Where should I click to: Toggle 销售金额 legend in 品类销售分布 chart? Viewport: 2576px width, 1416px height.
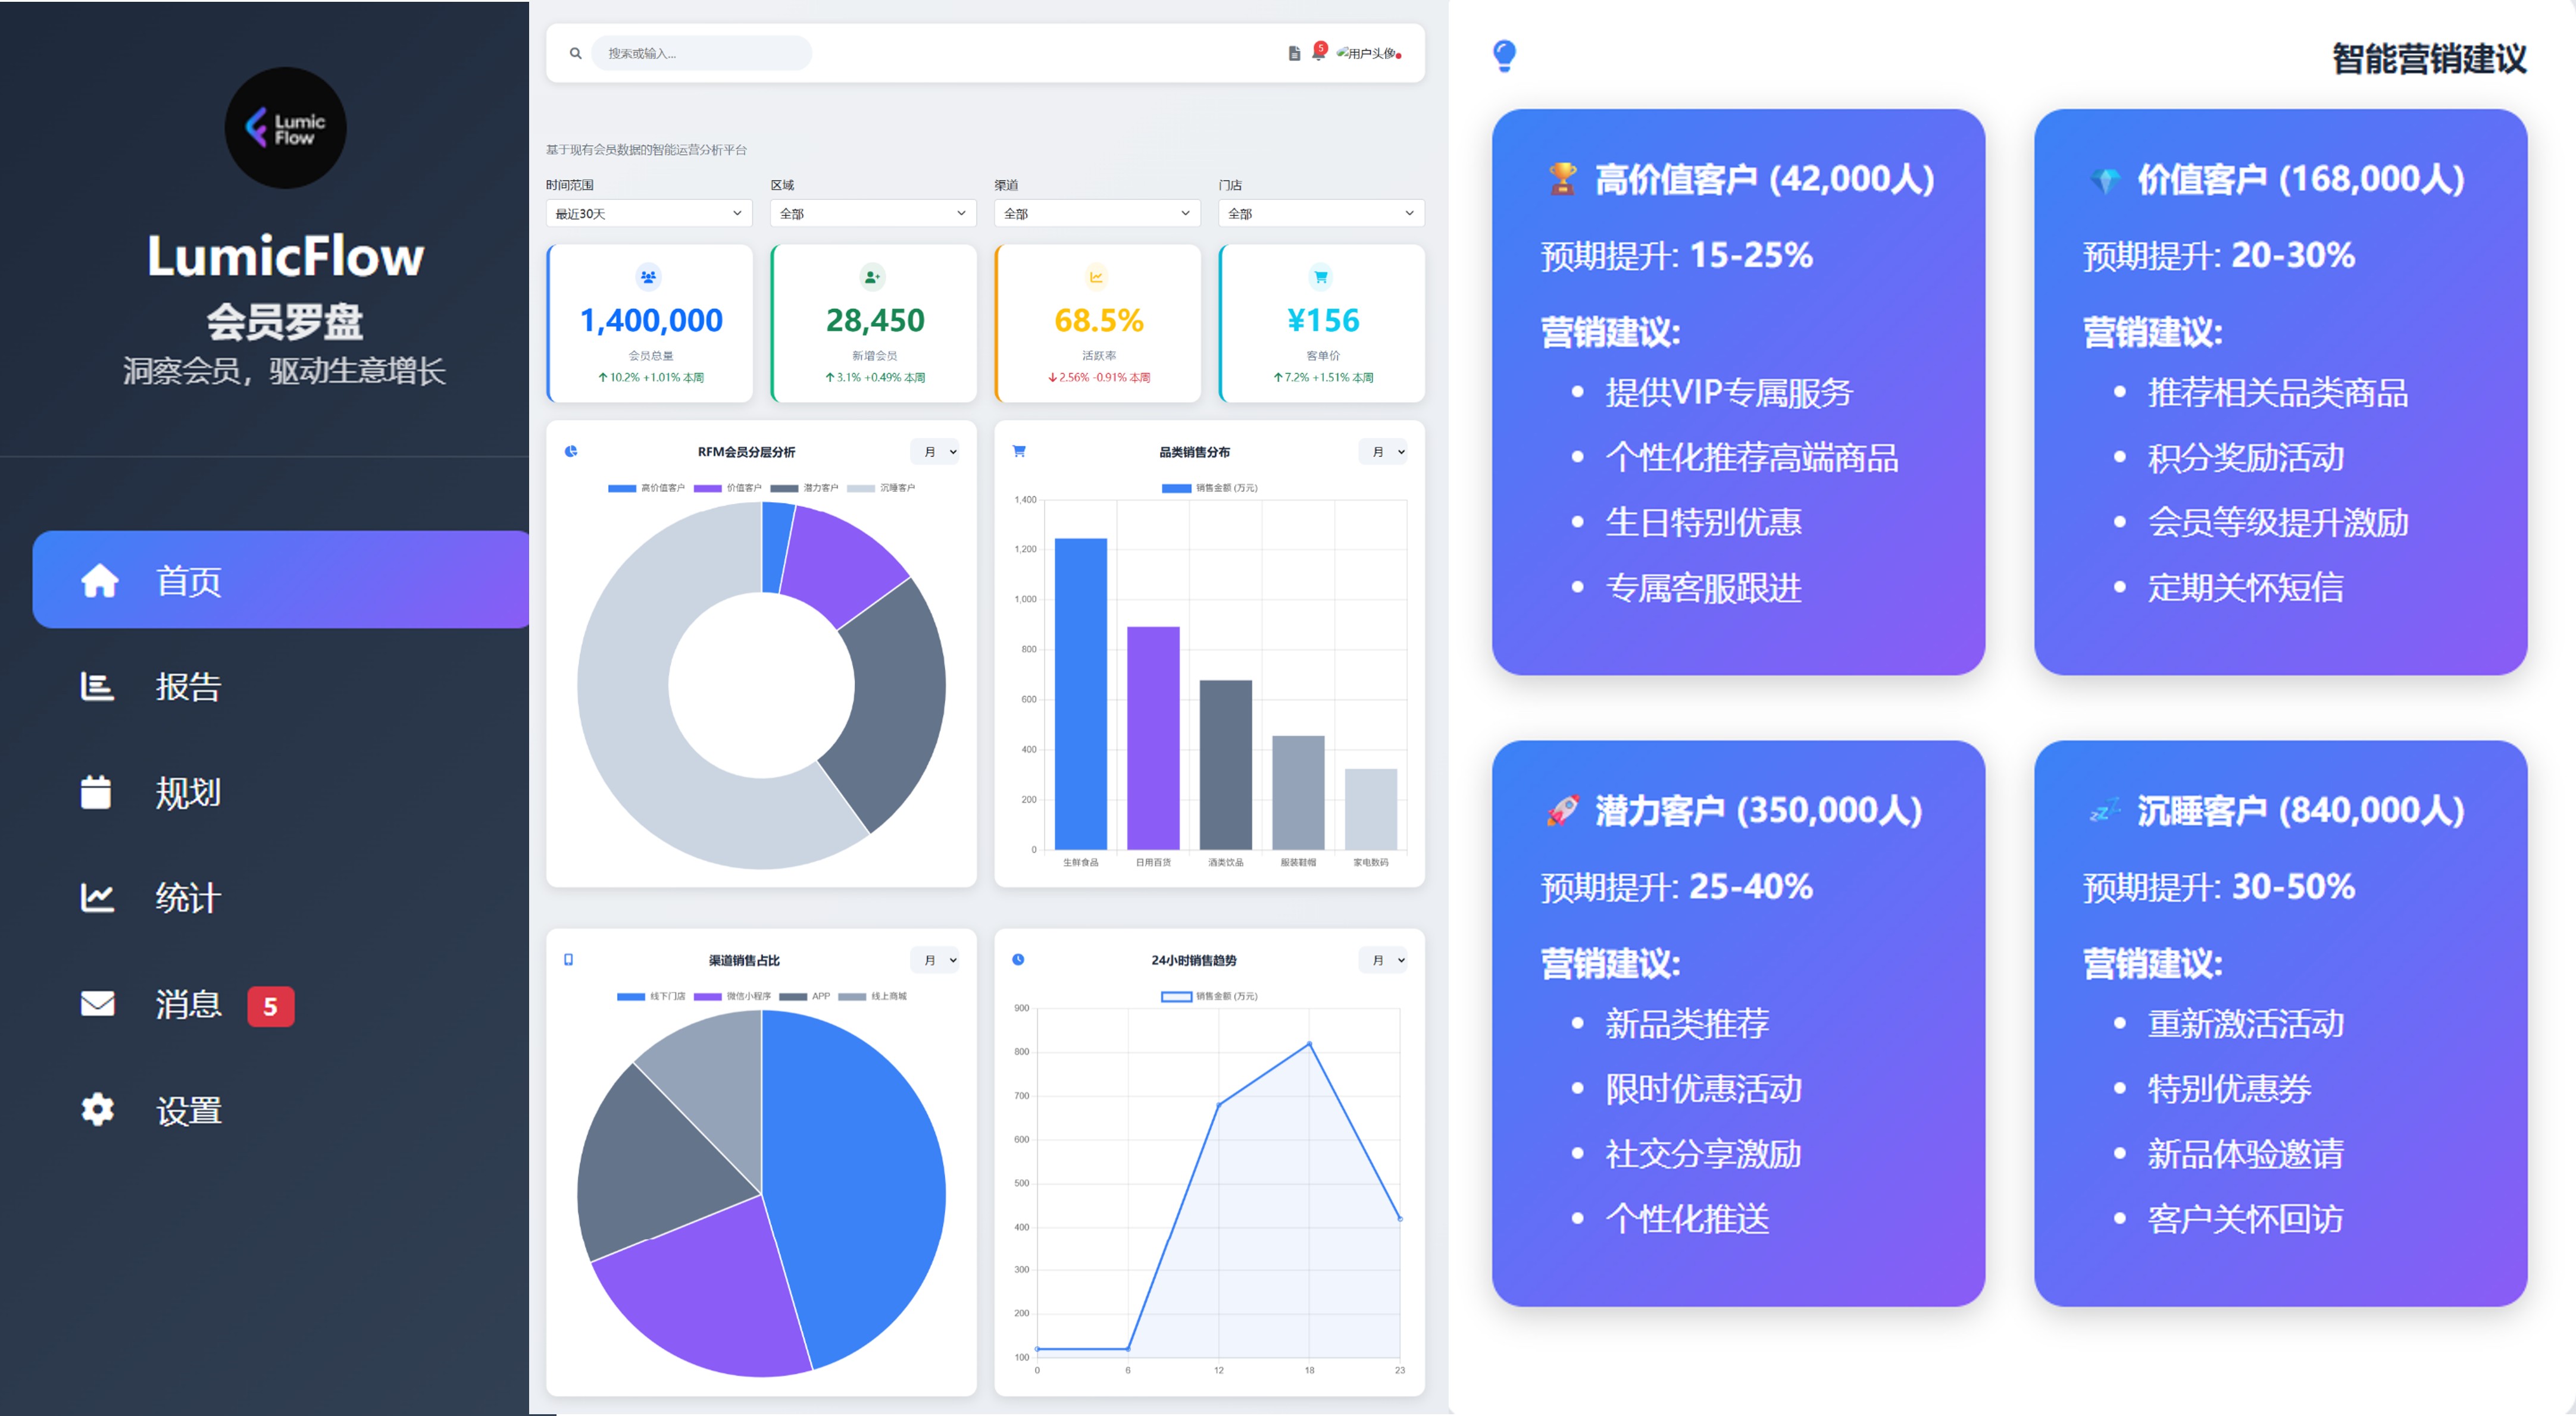[1209, 488]
